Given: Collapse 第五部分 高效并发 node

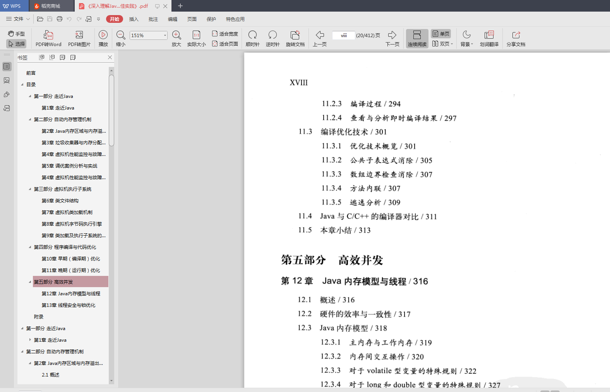Looking at the screenshot, I should [30, 282].
